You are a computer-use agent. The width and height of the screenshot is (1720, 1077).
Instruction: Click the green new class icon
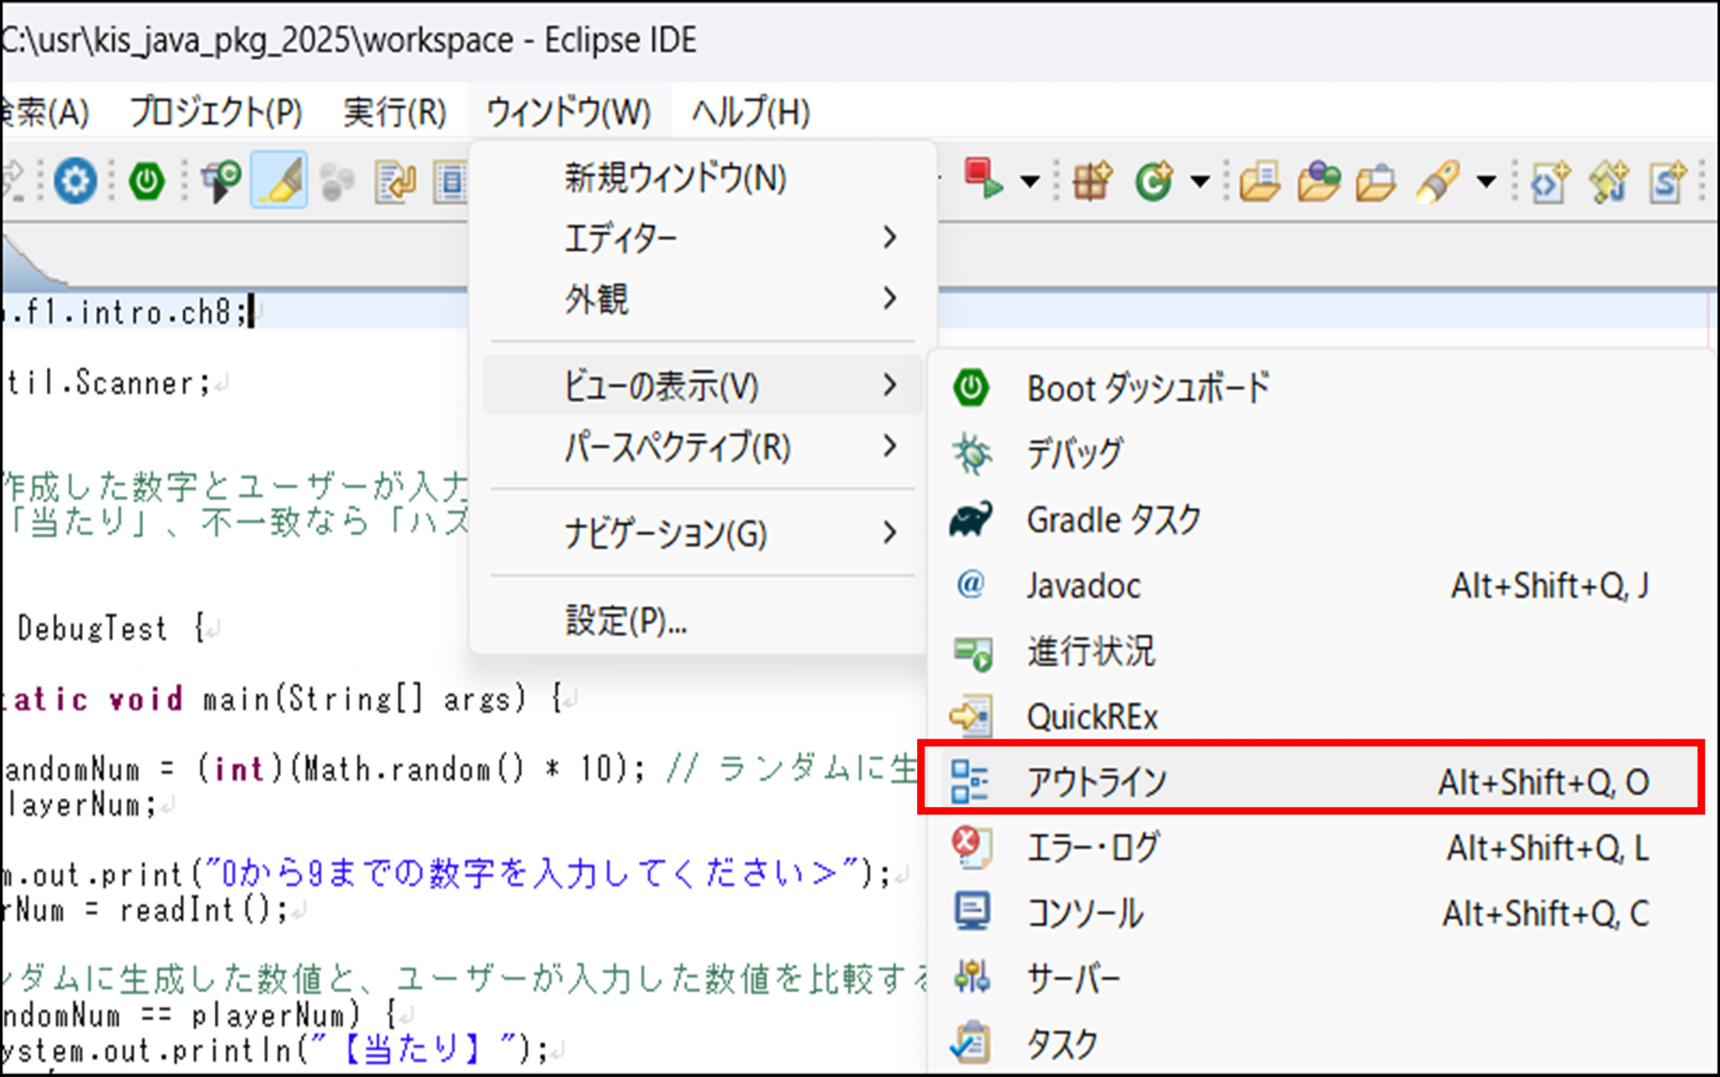(x=1154, y=181)
